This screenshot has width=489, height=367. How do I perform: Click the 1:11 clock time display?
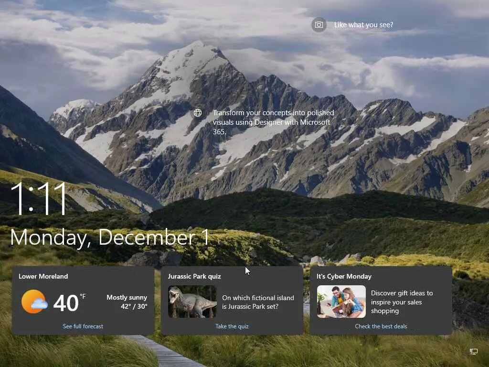(39, 198)
